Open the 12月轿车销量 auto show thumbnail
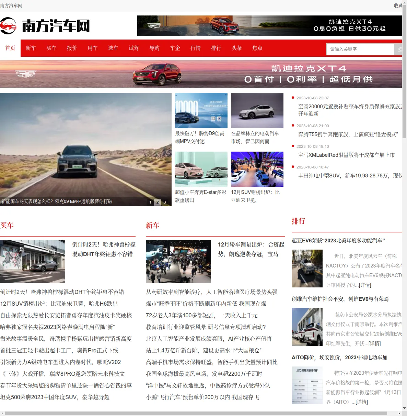 (178, 261)
